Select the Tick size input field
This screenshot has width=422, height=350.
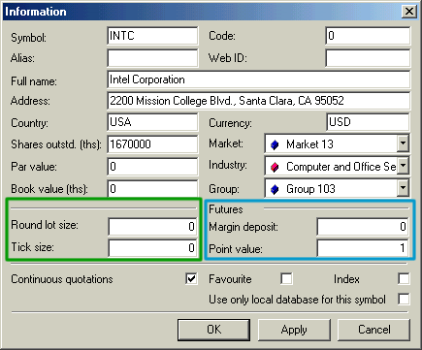(x=153, y=248)
